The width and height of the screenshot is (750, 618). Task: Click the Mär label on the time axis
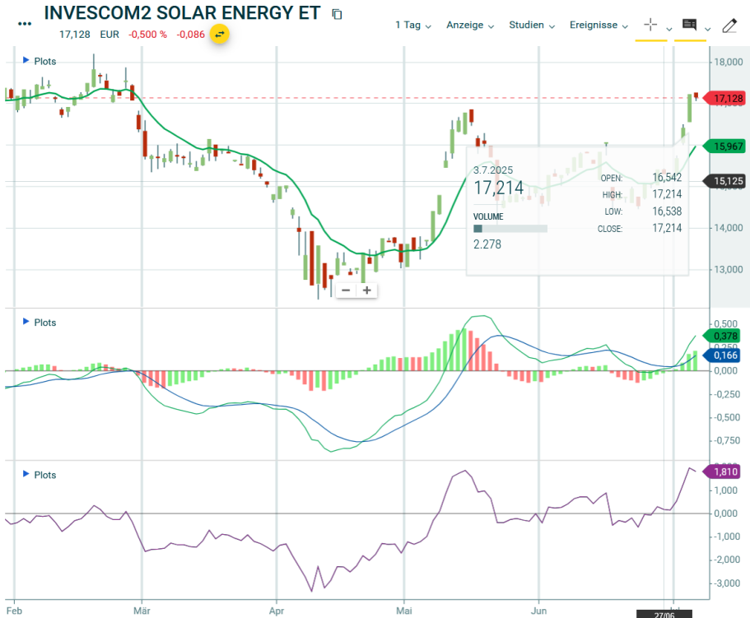click(142, 611)
